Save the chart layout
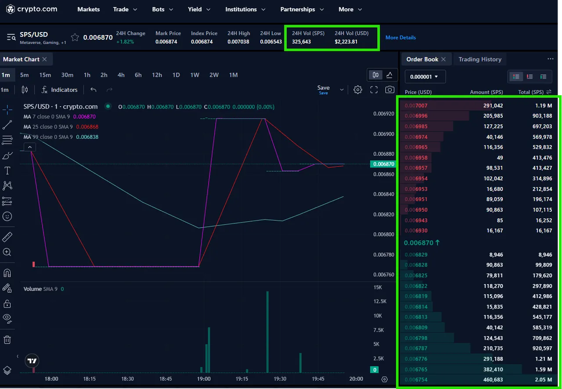562x389 pixels. 324,90
